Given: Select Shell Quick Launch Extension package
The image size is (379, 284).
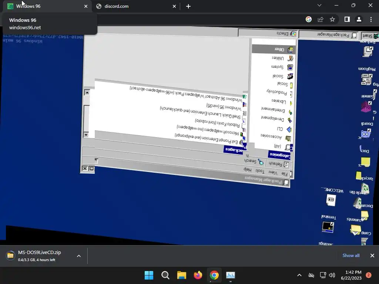Looking at the screenshot, I should [x=200, y=112].
